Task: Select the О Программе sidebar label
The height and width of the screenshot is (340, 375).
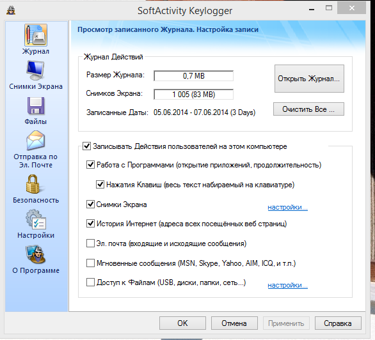Action: pyautogui.click(x=36, y=270)
